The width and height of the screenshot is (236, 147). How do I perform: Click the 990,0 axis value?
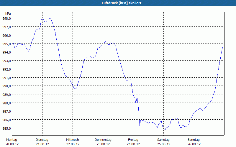tap(6, 86)
